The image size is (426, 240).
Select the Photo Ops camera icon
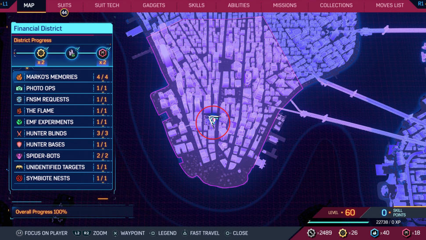19,88
